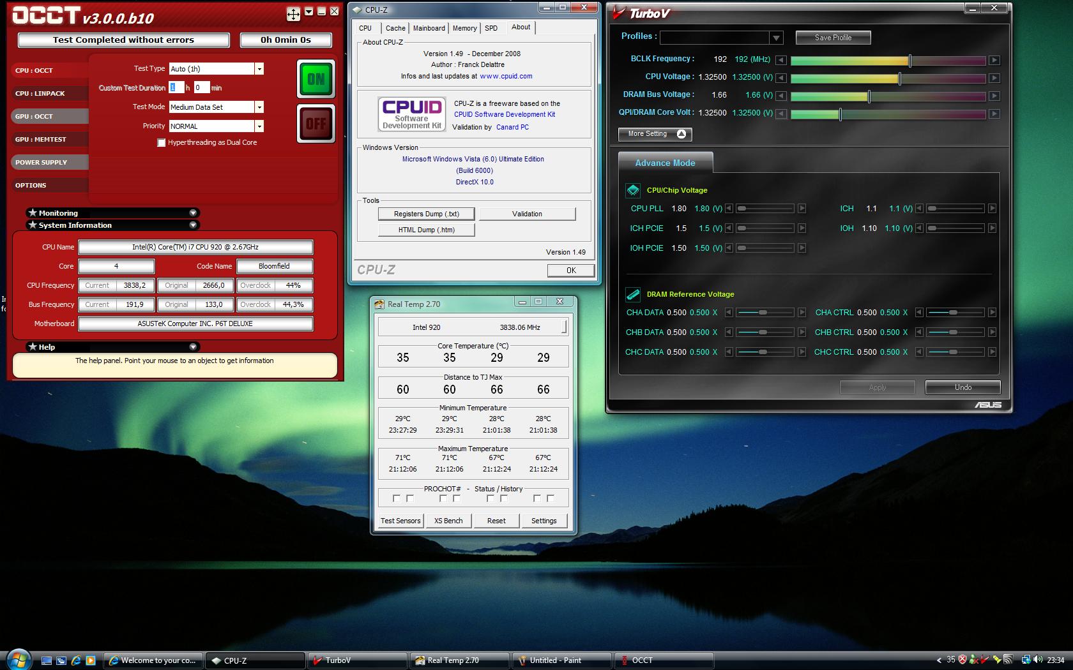Viewport: 1073px width, 670px height.
Task: Click OK in the CPU-Z window
Action: (571, 271)
